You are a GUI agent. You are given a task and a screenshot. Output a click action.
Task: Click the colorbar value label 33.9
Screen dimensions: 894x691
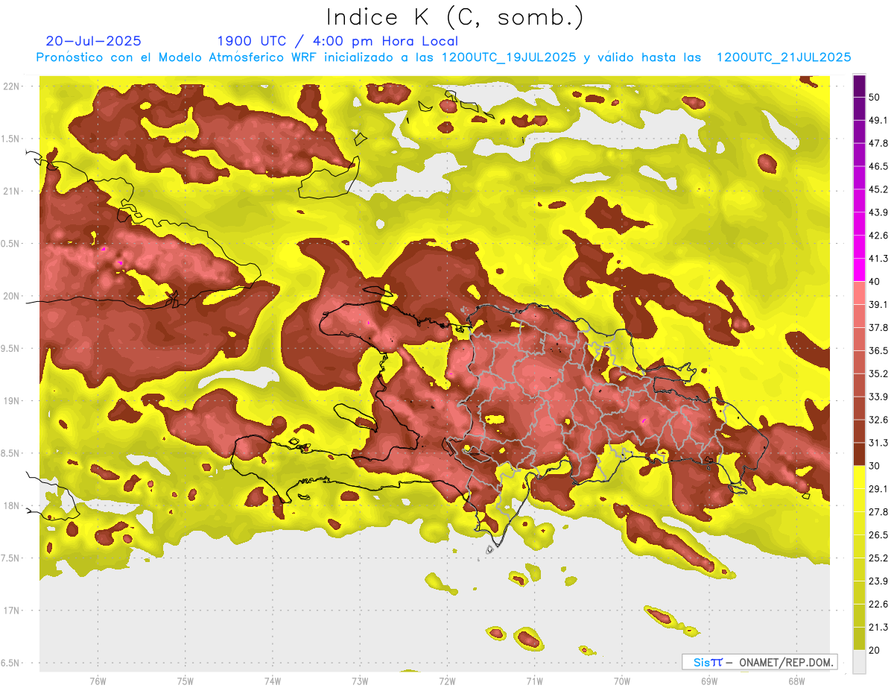(878, 397)
